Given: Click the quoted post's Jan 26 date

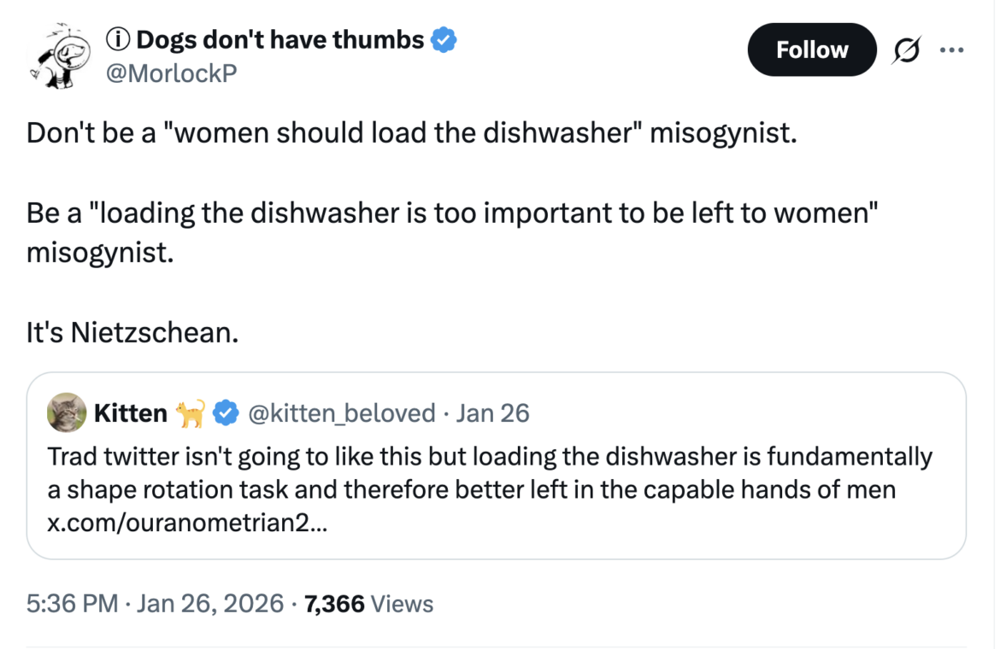Looking at the screenshot, I should tap(493, 413).
